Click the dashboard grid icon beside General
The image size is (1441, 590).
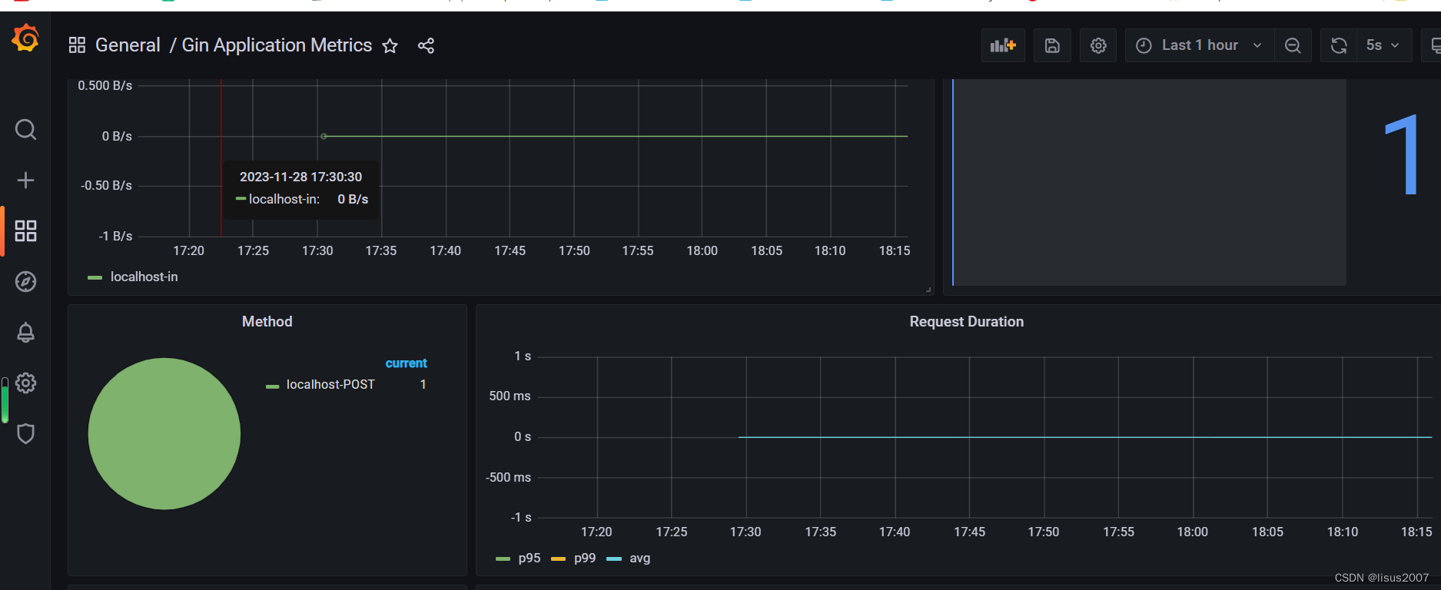click(x=77, y=45)
